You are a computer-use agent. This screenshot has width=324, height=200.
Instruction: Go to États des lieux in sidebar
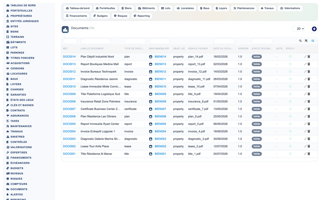pyautogui.click(x=22, y=100)
